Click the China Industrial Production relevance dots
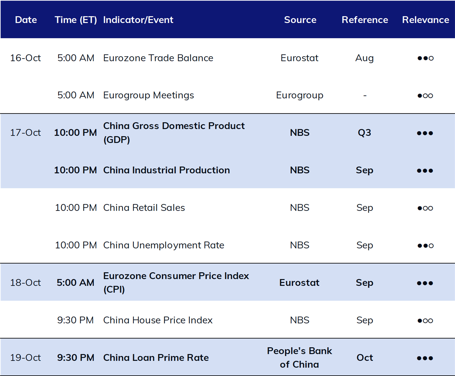 pos(425,171)
